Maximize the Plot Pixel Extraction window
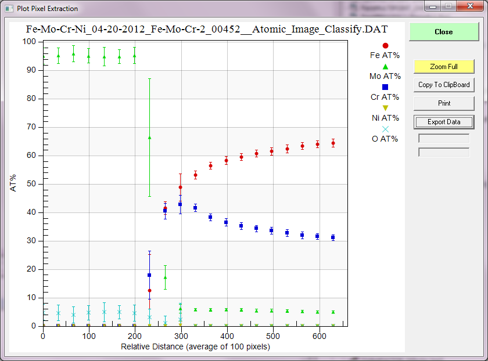 click(x=448, y=6)
